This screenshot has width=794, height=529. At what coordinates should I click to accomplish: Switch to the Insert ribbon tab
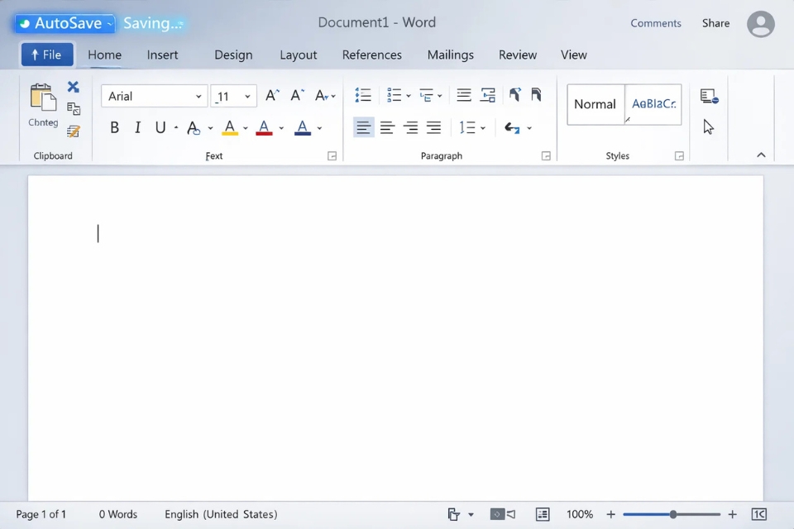(x=162, y=55)
